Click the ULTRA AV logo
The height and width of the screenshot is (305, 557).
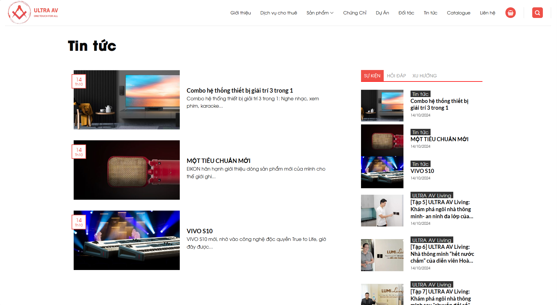33,13
